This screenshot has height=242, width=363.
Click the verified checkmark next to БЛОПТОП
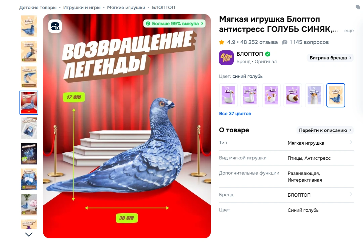(268, 54)
